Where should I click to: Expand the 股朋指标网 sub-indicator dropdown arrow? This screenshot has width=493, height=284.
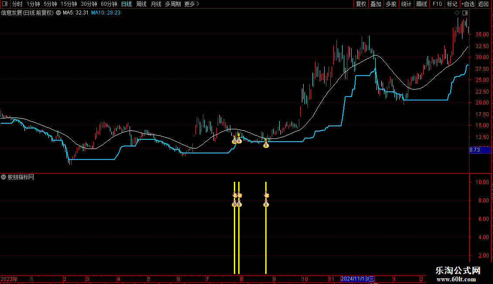click(x=3, y=177)
